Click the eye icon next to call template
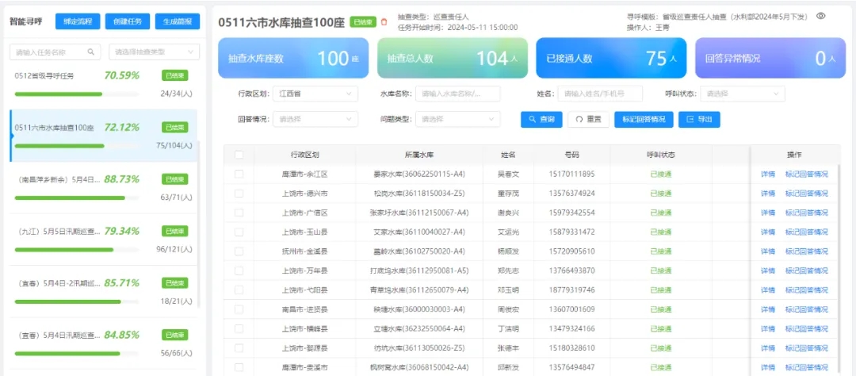 click(x=820, y=16)
